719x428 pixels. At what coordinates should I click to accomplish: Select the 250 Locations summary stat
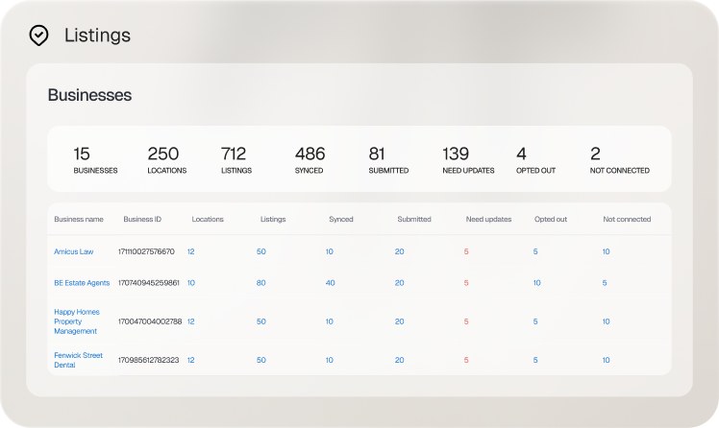(x=167, y=159)
